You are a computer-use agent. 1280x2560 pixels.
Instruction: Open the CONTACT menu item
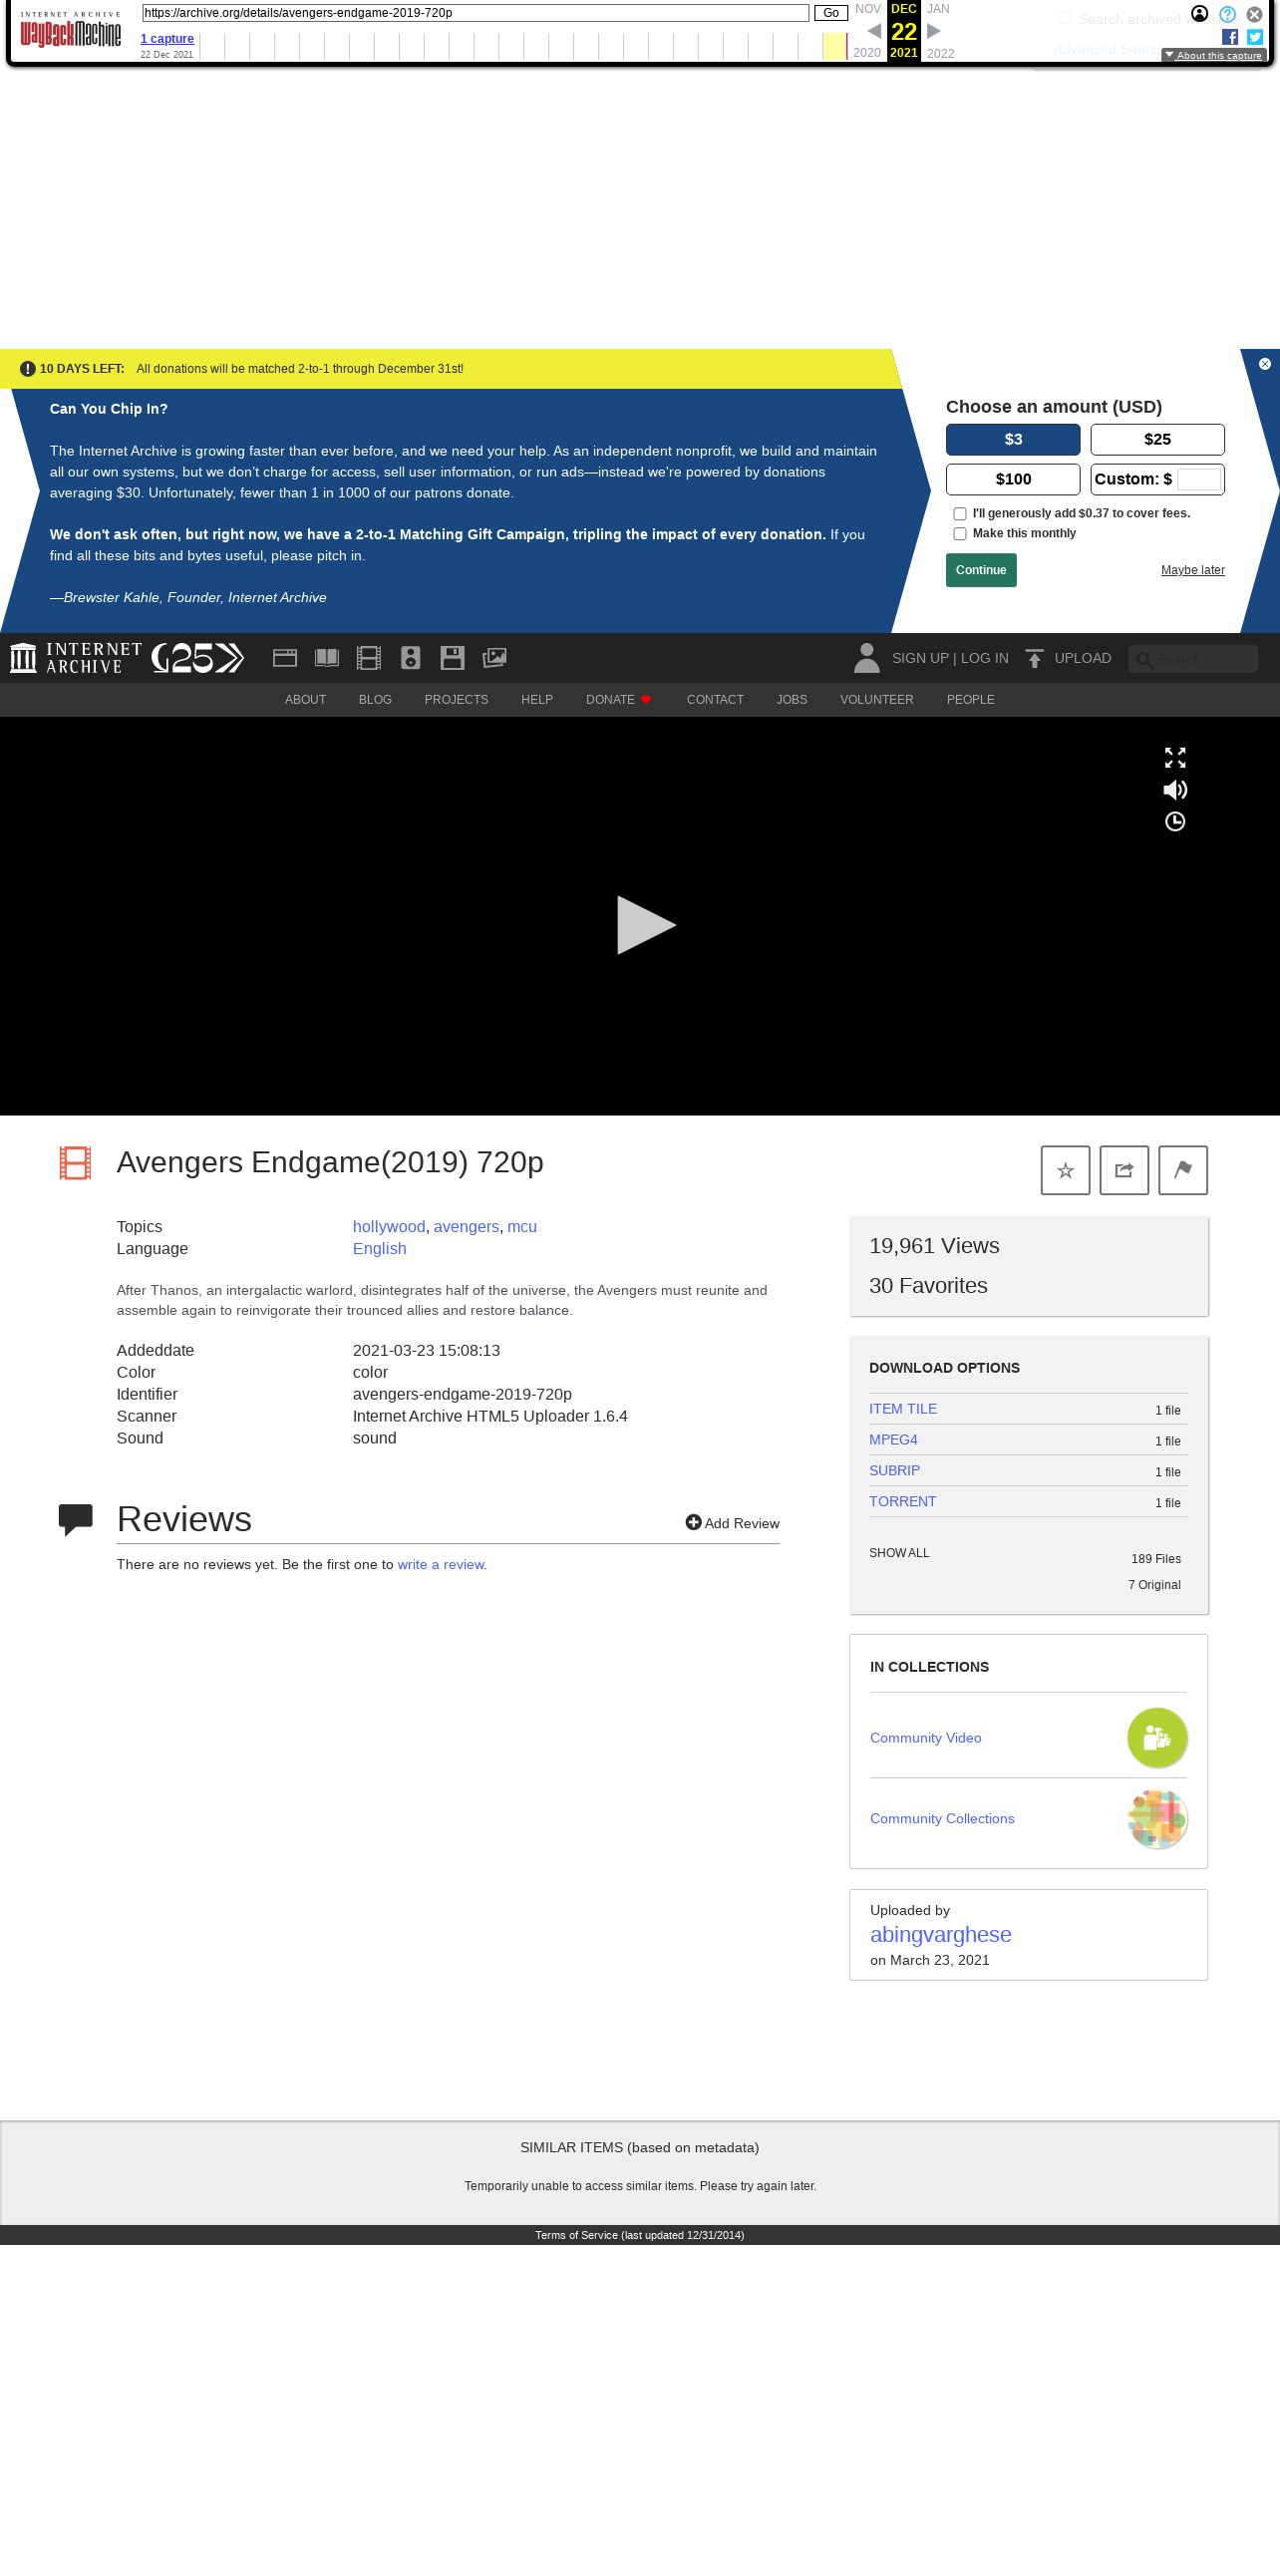(x=716, y=700)
